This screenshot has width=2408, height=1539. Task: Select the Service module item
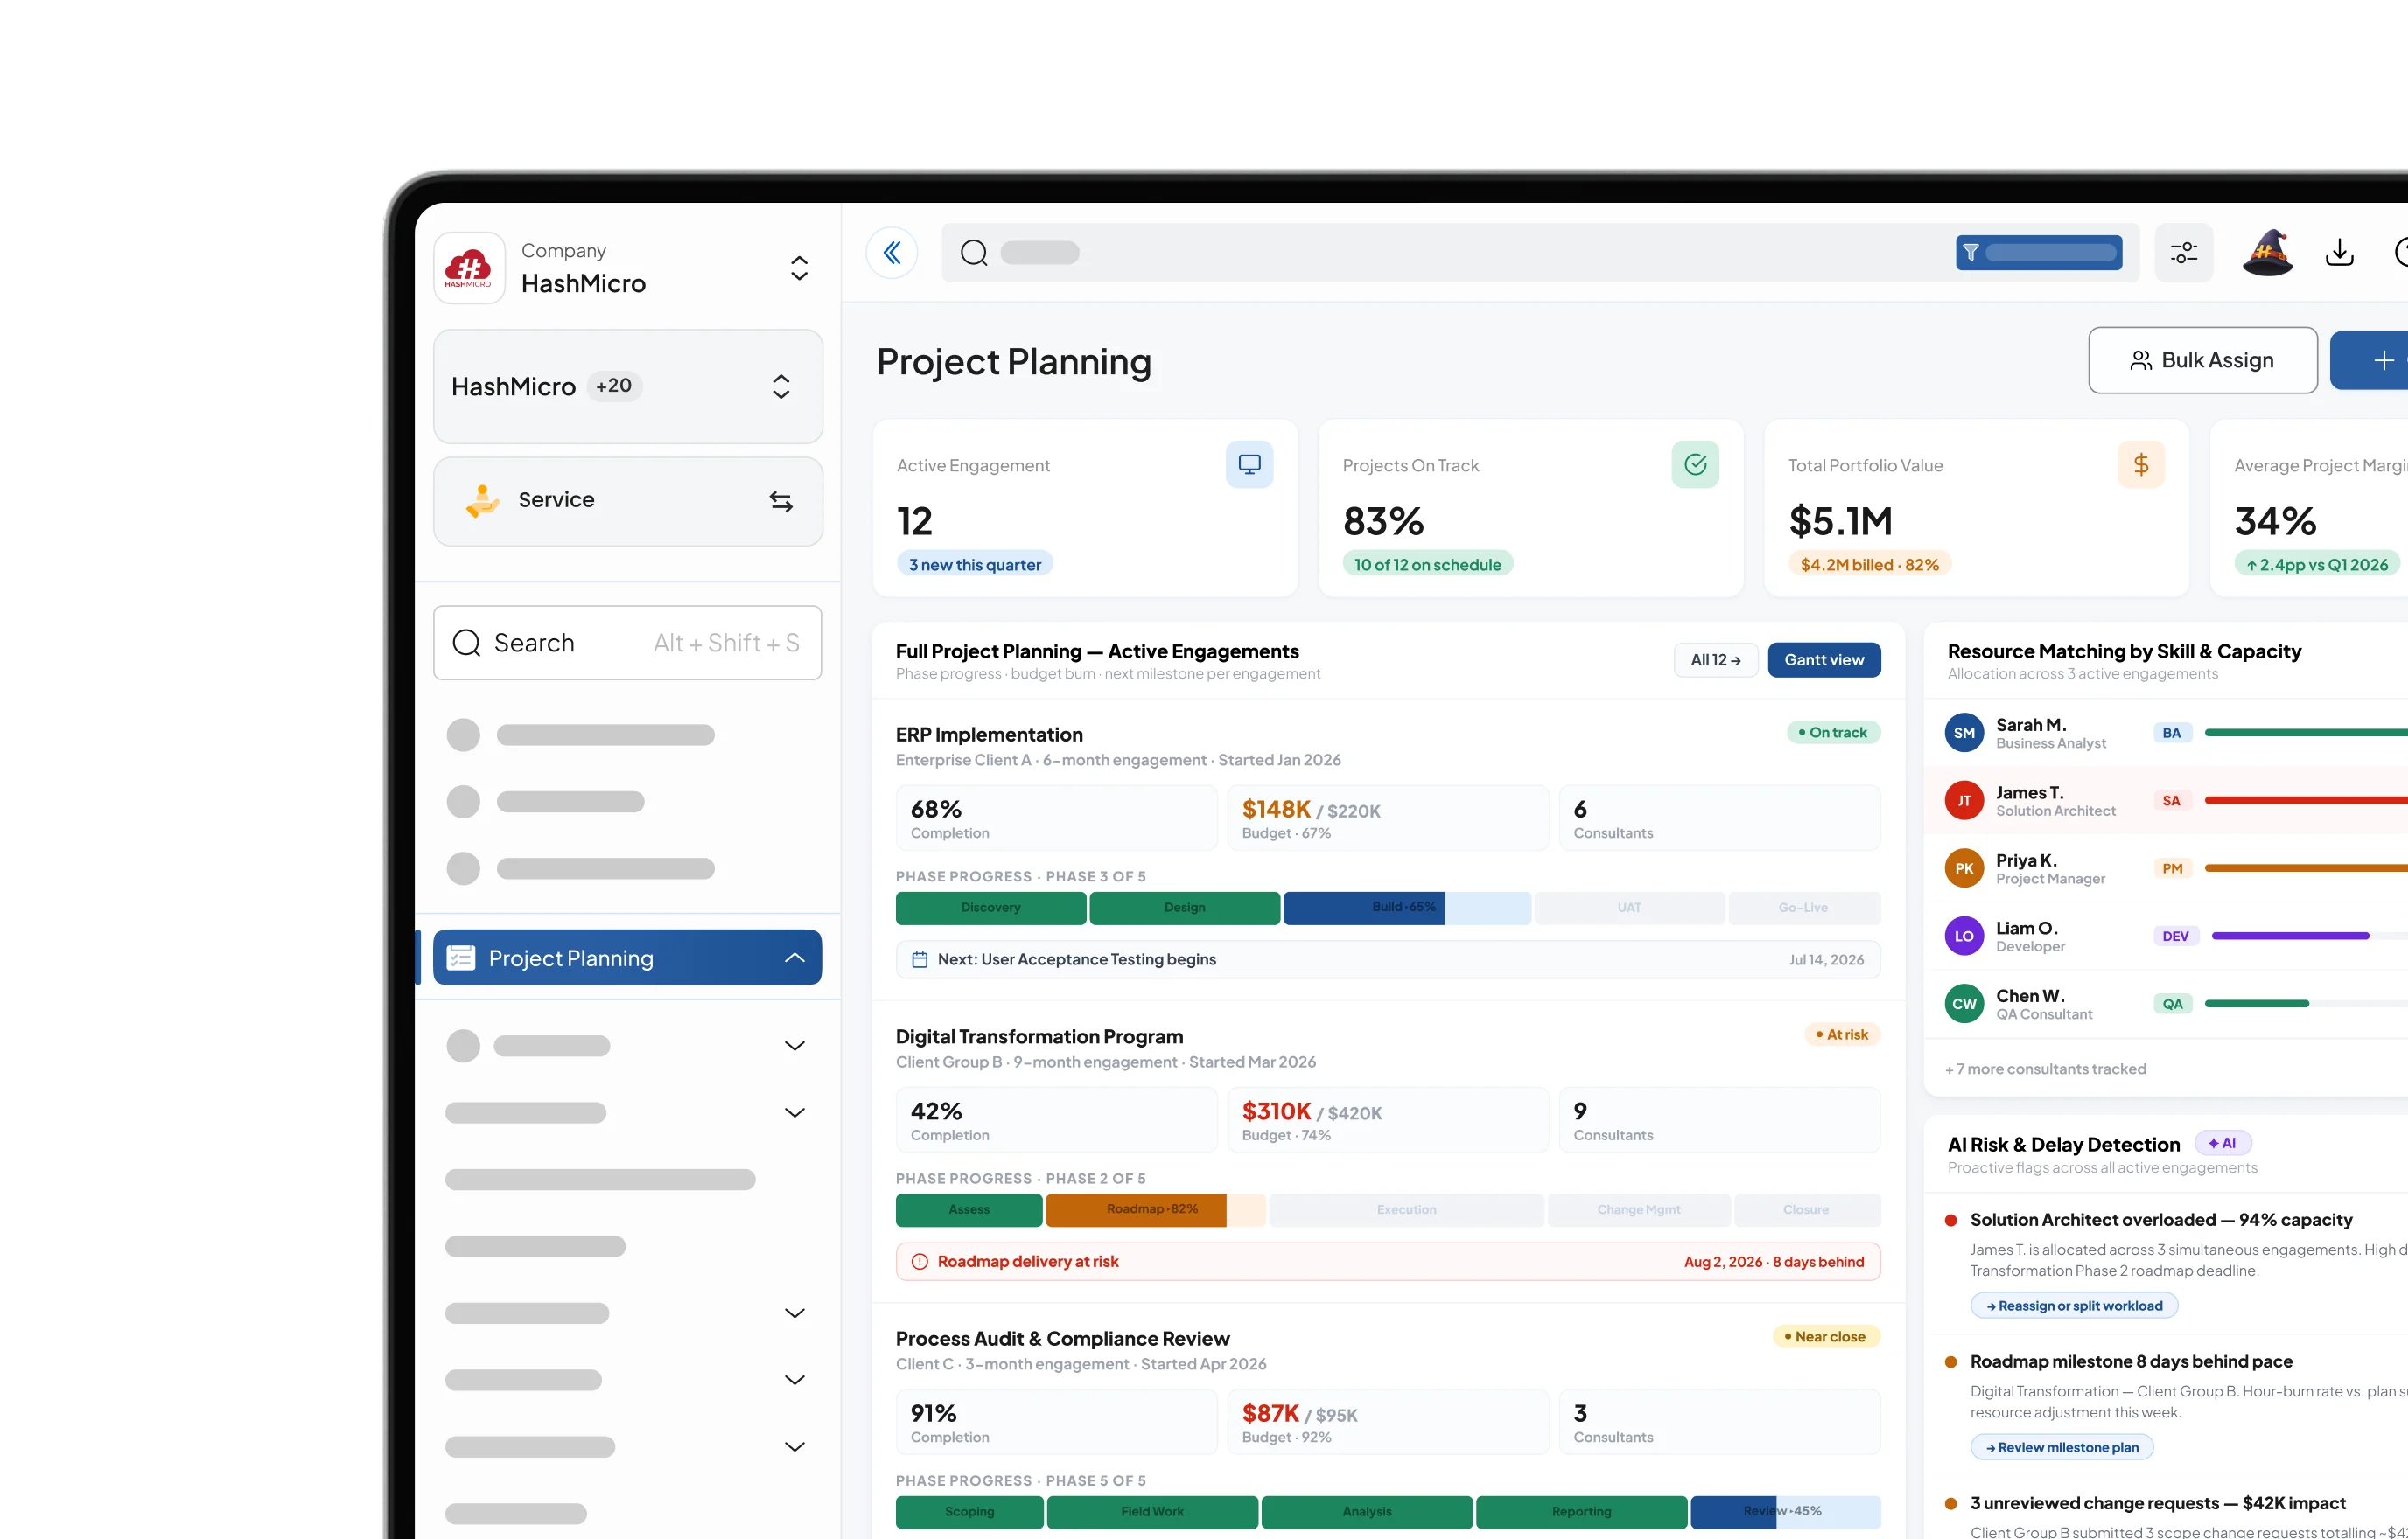(x=628, y=501)
